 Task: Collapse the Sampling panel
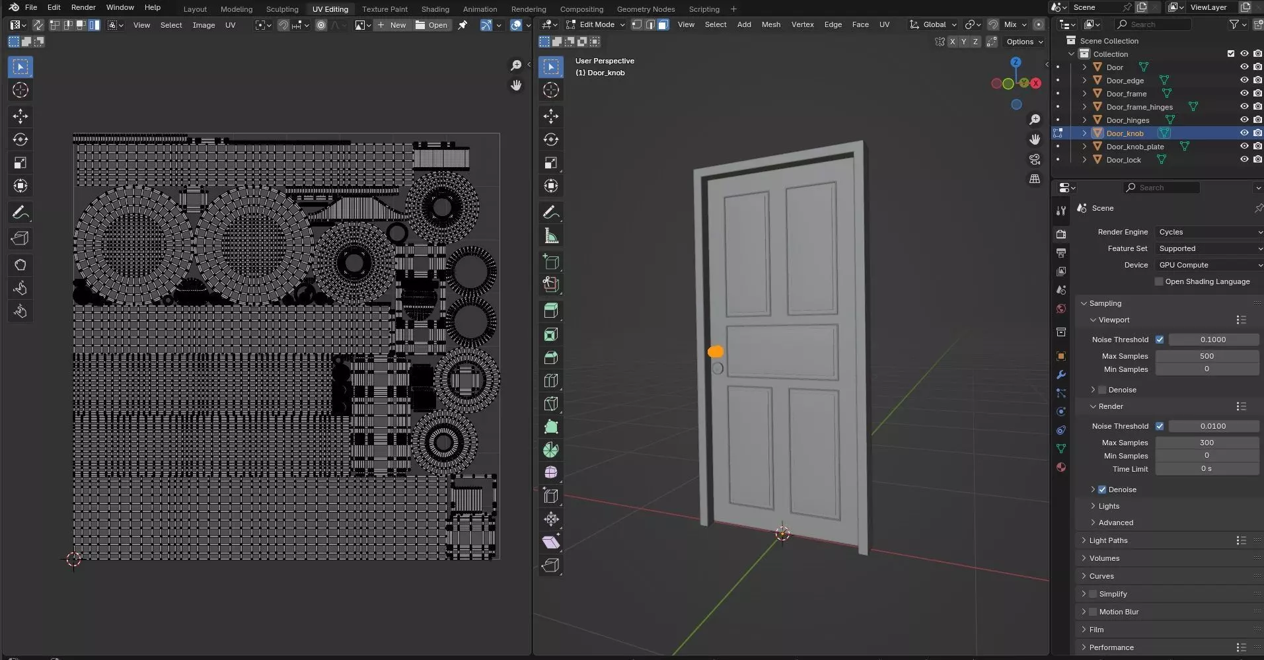[1105, 303]
